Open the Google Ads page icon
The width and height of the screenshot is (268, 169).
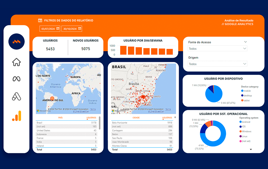(16, 96)
